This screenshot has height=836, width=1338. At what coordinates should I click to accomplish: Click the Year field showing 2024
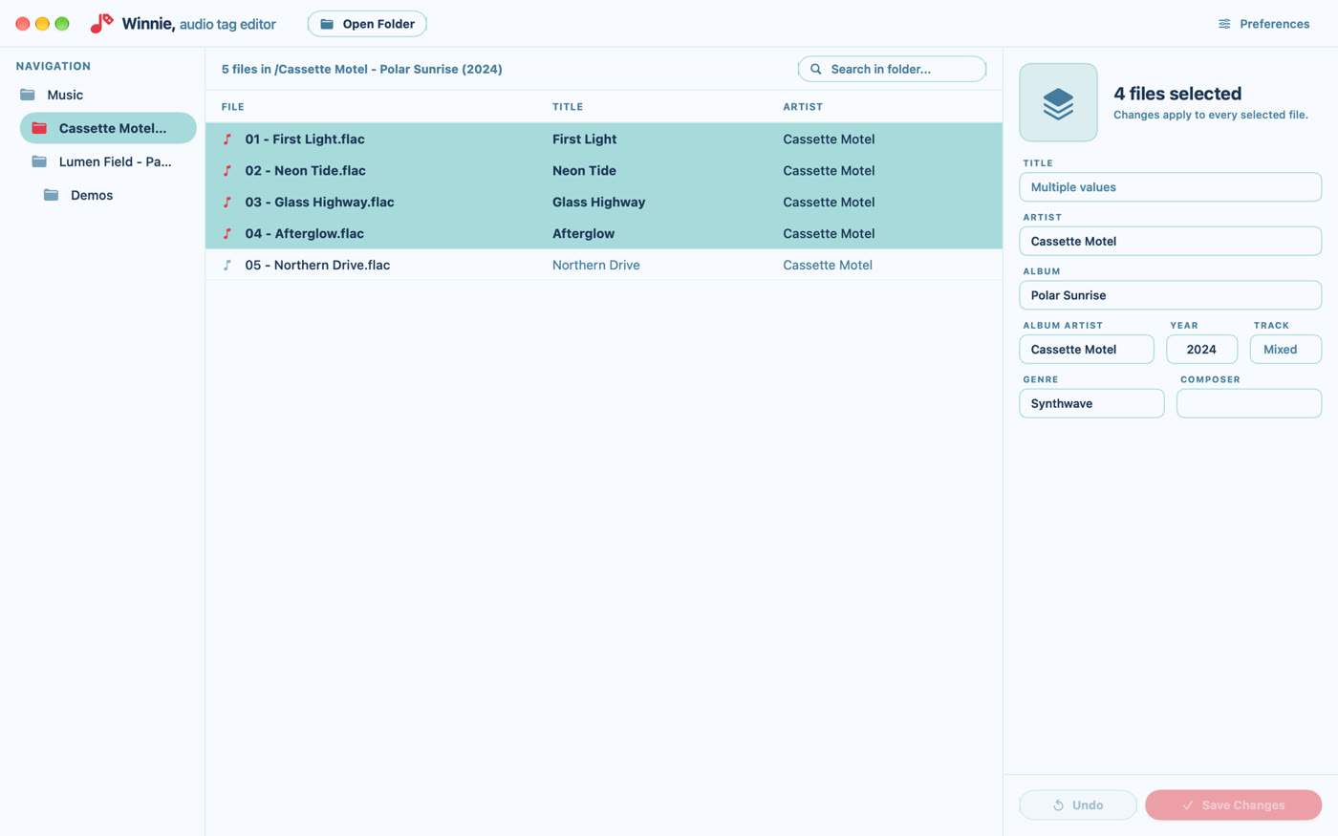point(1201,350)
